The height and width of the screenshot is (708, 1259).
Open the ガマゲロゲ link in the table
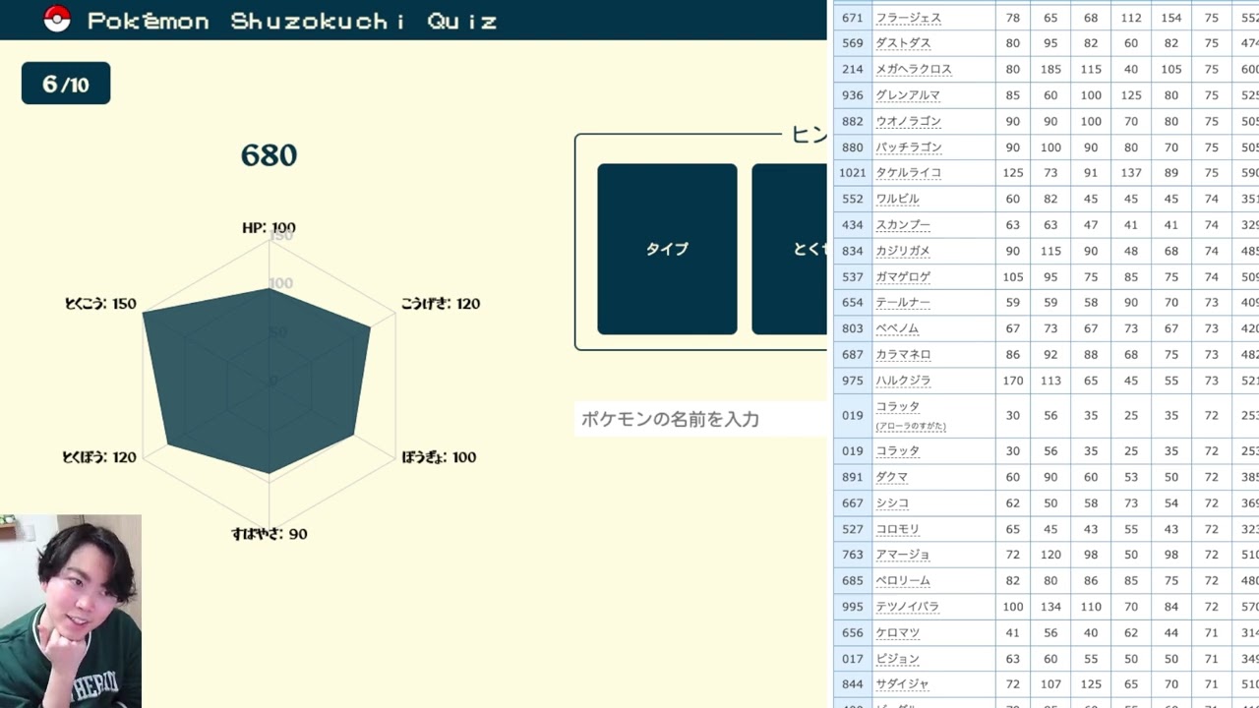[903, 276]
